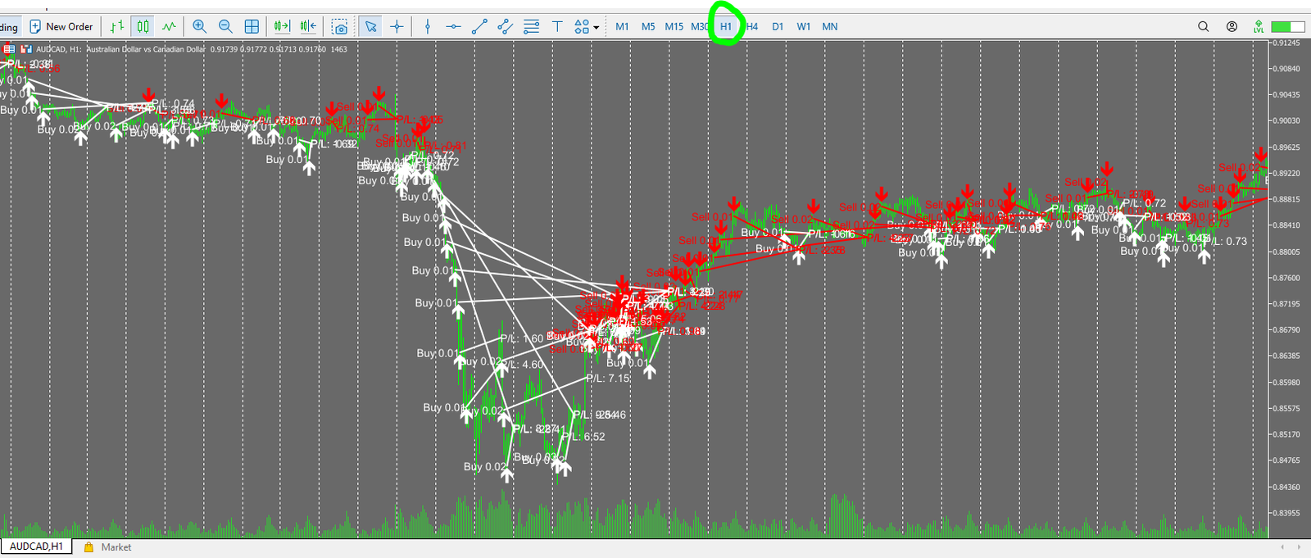Viewport: 1311px width, 558px height.
Task: Select the standard cursor tool
Action: pyautogui.click(x=370, y=26)
